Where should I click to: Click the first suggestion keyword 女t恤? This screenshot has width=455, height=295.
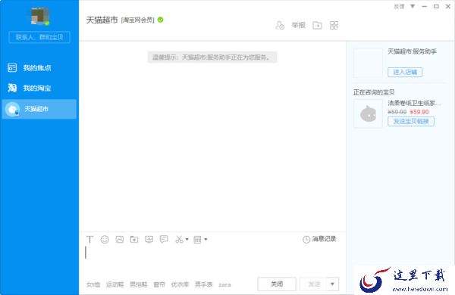click(x=93, y=284)
